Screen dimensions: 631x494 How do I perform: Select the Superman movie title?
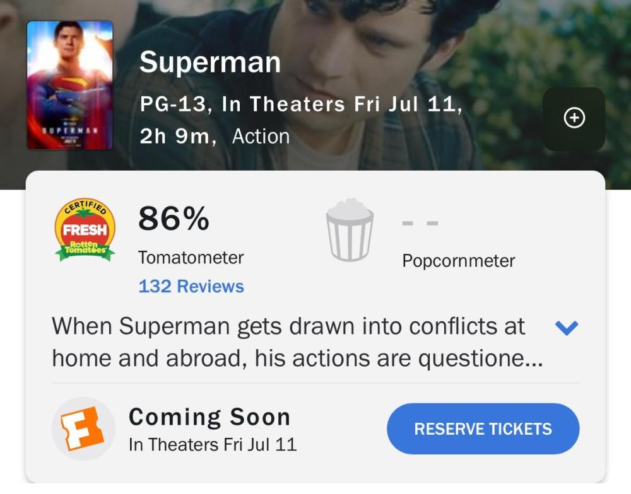click(210, 62)
